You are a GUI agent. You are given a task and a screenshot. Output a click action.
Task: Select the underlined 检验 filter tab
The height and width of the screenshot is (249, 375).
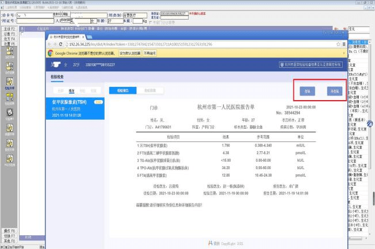(71, 91)
